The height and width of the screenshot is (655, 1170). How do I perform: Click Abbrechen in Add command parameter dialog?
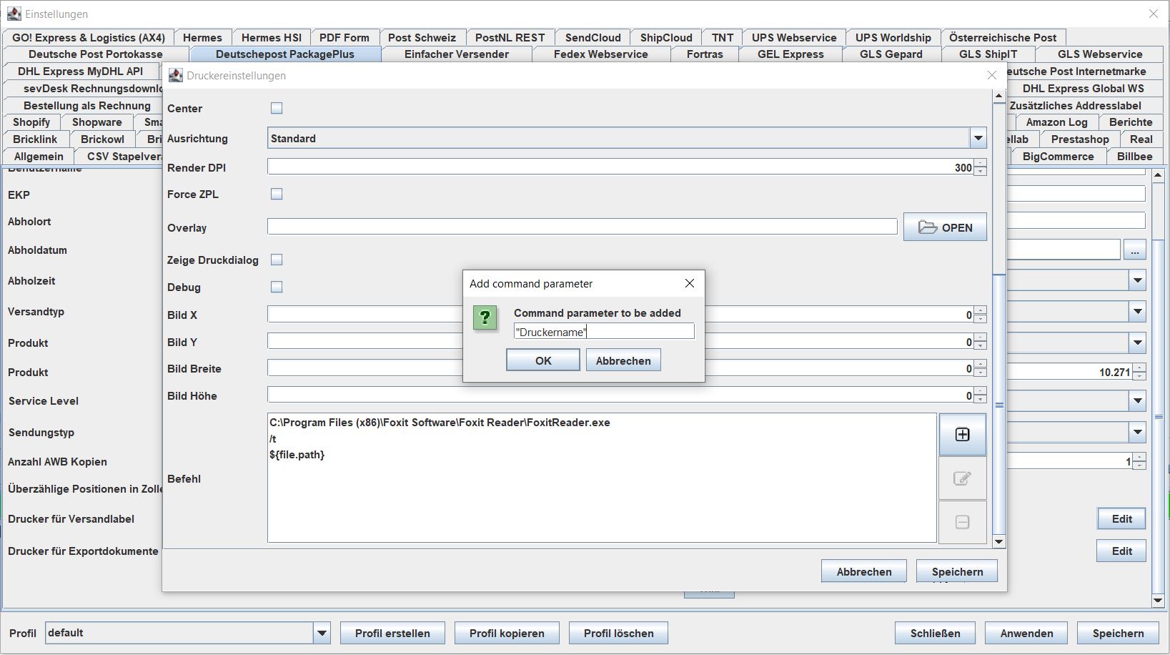pyautogui.click(x=623, y=360)
